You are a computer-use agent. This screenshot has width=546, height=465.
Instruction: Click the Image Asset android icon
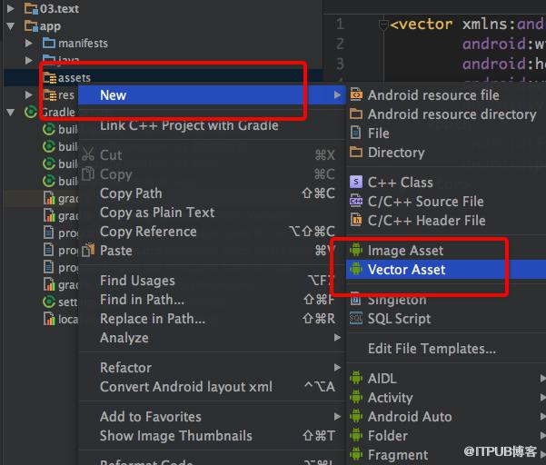click(356, 250)
